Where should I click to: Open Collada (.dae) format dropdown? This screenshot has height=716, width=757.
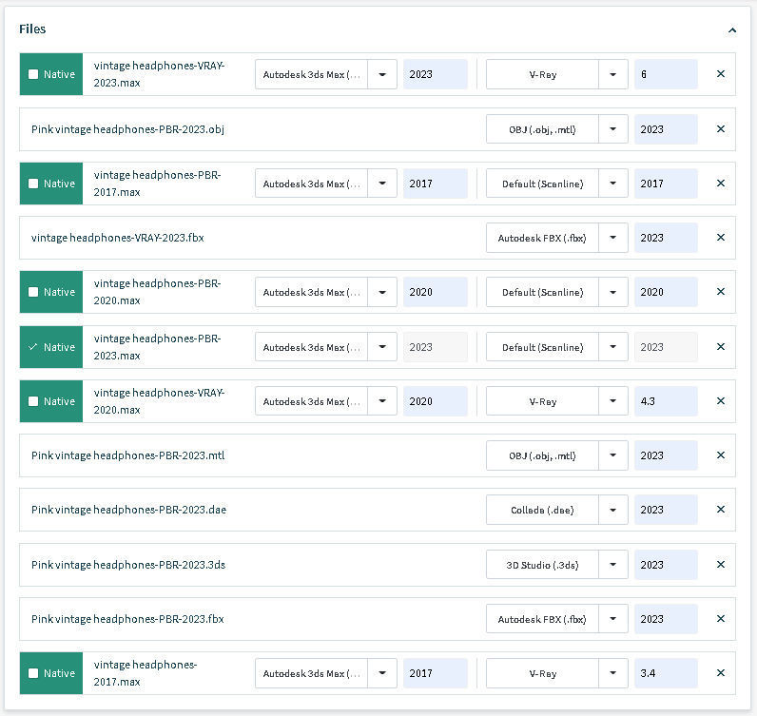point(613,510)
